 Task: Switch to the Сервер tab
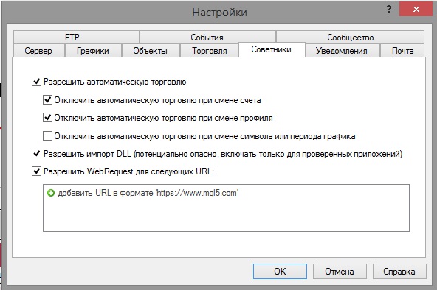38,51
